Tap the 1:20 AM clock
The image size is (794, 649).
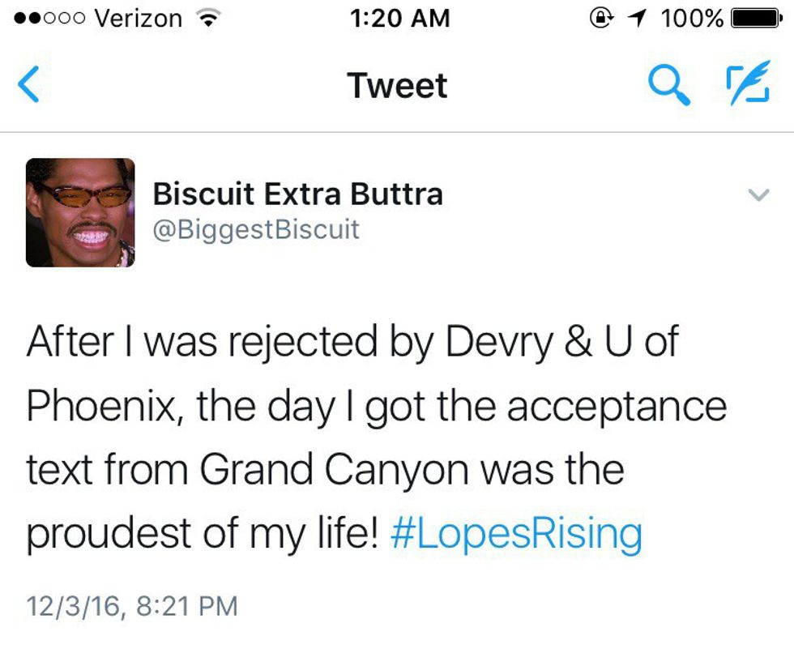click(x=399, y=18)
